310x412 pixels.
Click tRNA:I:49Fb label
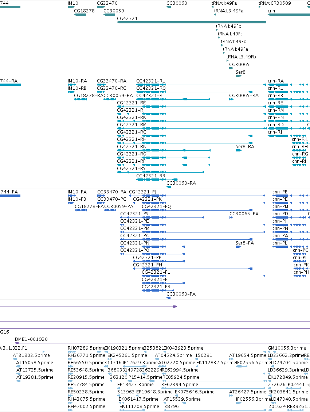click(x=229, y=26)
